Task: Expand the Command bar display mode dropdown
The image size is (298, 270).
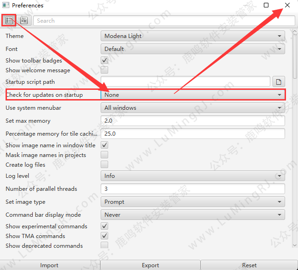Action: tap(193, 215)
